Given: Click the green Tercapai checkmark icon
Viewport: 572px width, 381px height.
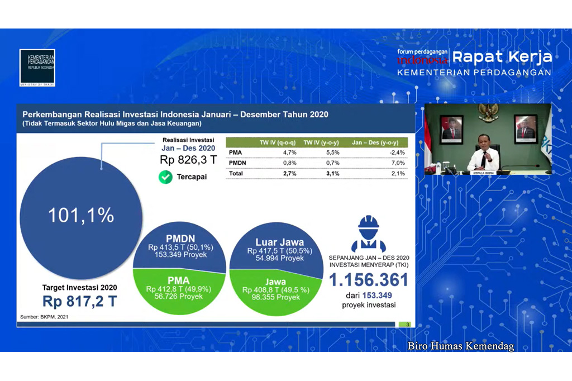Looking at the screenshot, I should 165,177.
